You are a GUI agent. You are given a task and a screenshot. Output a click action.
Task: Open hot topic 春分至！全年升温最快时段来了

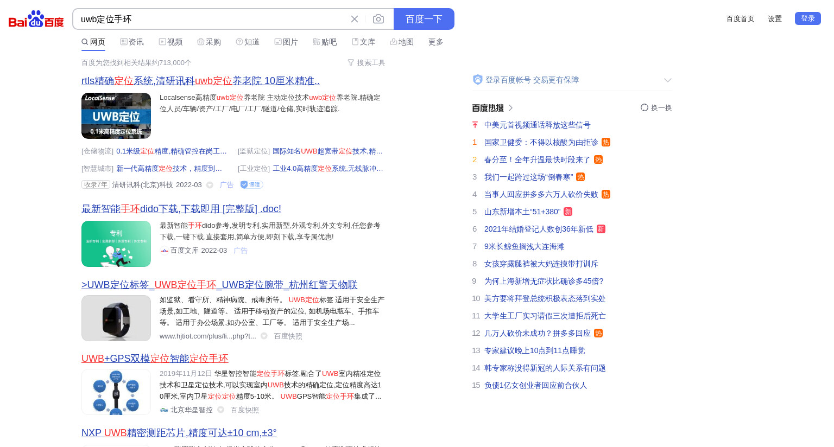[538, 159]
